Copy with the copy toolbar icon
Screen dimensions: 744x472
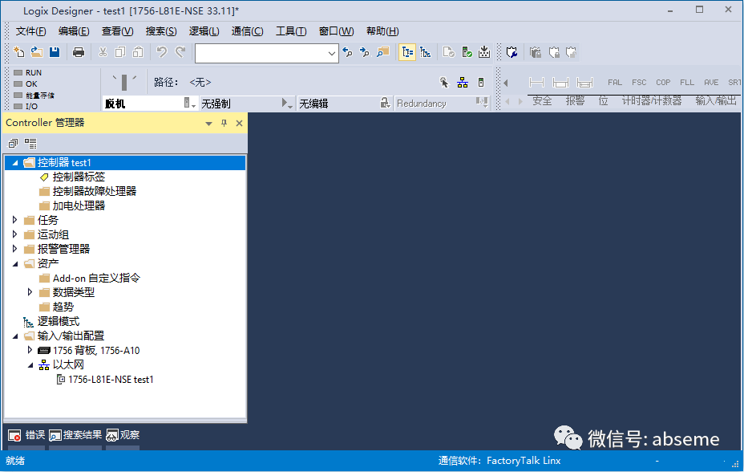(120, 52)
